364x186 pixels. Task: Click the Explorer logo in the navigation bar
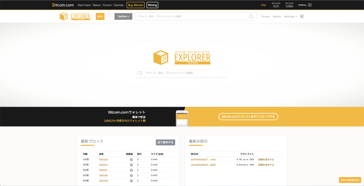(75, 16)
